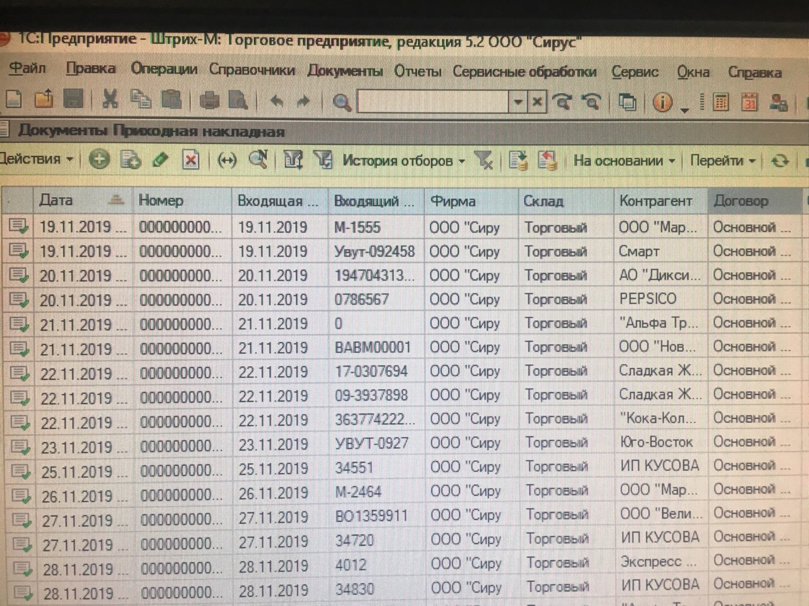809x606 pixels.
Task: Click the PEPSICO counterparty cell
Action: [660, 299]
